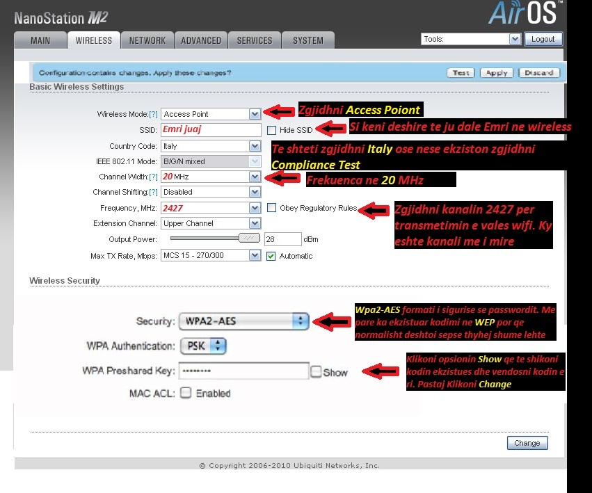Open the NETWORK tab
Viewport: 592px width, 493px height.
(147, 40)
